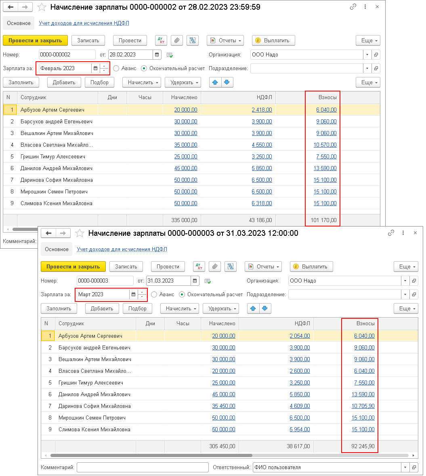Open Начислить dropdown in March document
Image resolution: width=426 pixels, height=476 pixels.
[180, 308]
